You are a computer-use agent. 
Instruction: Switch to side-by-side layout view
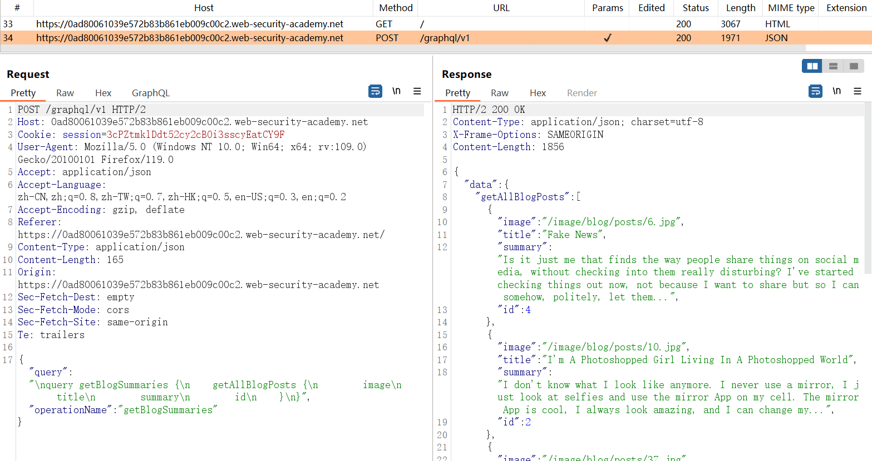(812, 66)
